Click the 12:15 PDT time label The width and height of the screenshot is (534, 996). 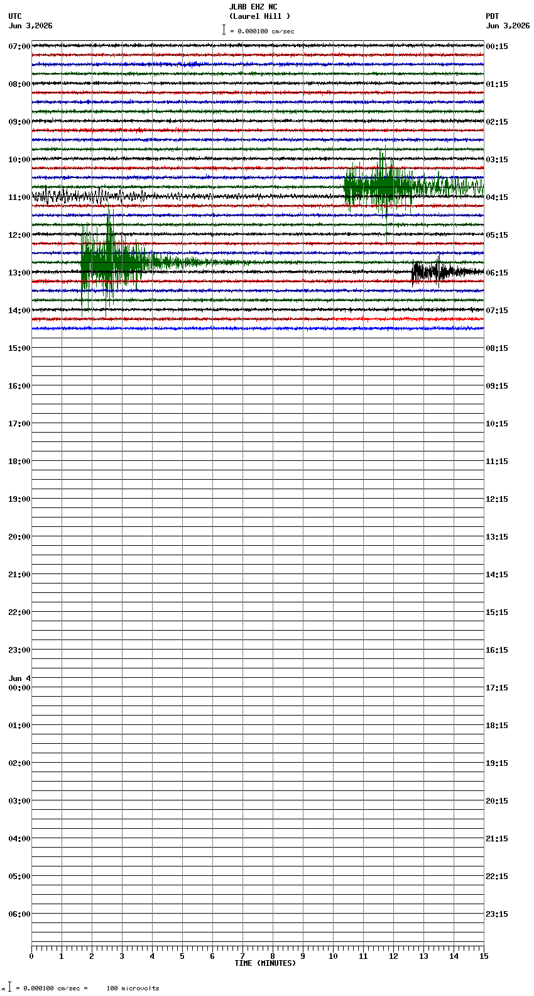(497, 499)
